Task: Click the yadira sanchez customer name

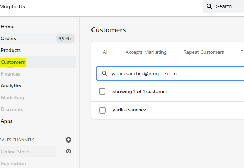Action: [x=129, y=110]
